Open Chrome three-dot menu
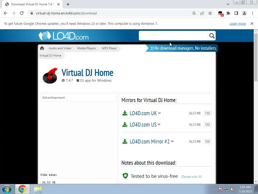The width and height of the screenshot is (258, 194). (252, 13)
